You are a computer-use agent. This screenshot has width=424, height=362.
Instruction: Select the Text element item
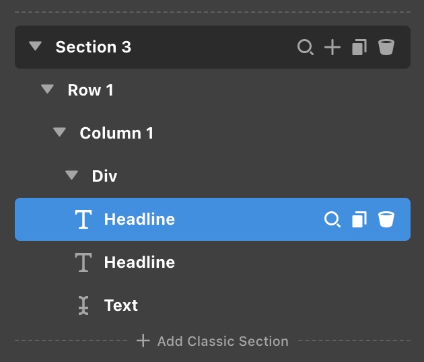tap(213, 305)
